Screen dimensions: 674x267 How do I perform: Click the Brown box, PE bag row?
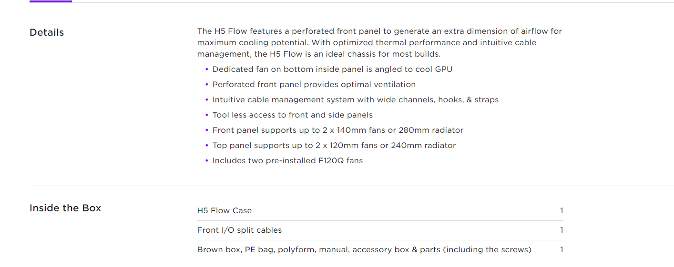(x=380, y=249)
